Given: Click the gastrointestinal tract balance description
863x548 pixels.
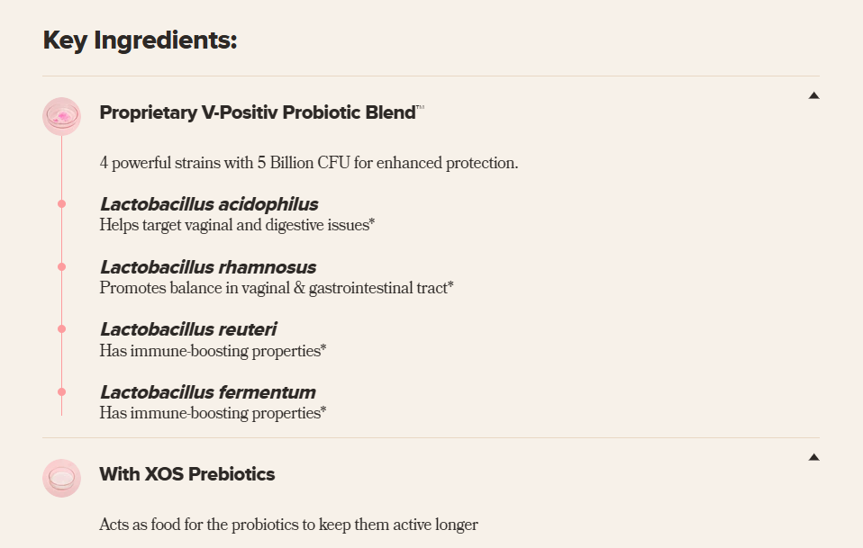Looking at the screenshot, I should [x=277, y=288].
